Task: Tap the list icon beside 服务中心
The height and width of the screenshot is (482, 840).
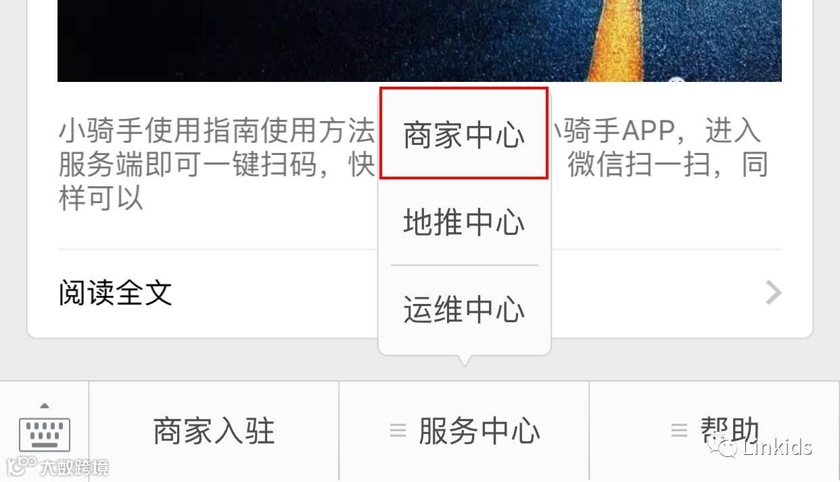Action: pos(398,431)
